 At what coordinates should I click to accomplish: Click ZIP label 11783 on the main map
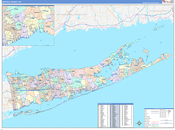tap(58, 90)
